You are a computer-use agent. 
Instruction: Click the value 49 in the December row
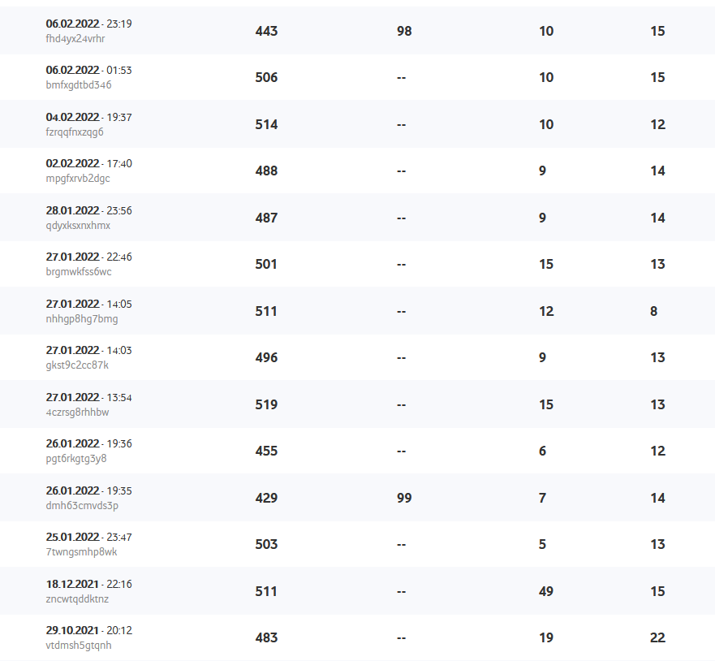pos(546,591)
